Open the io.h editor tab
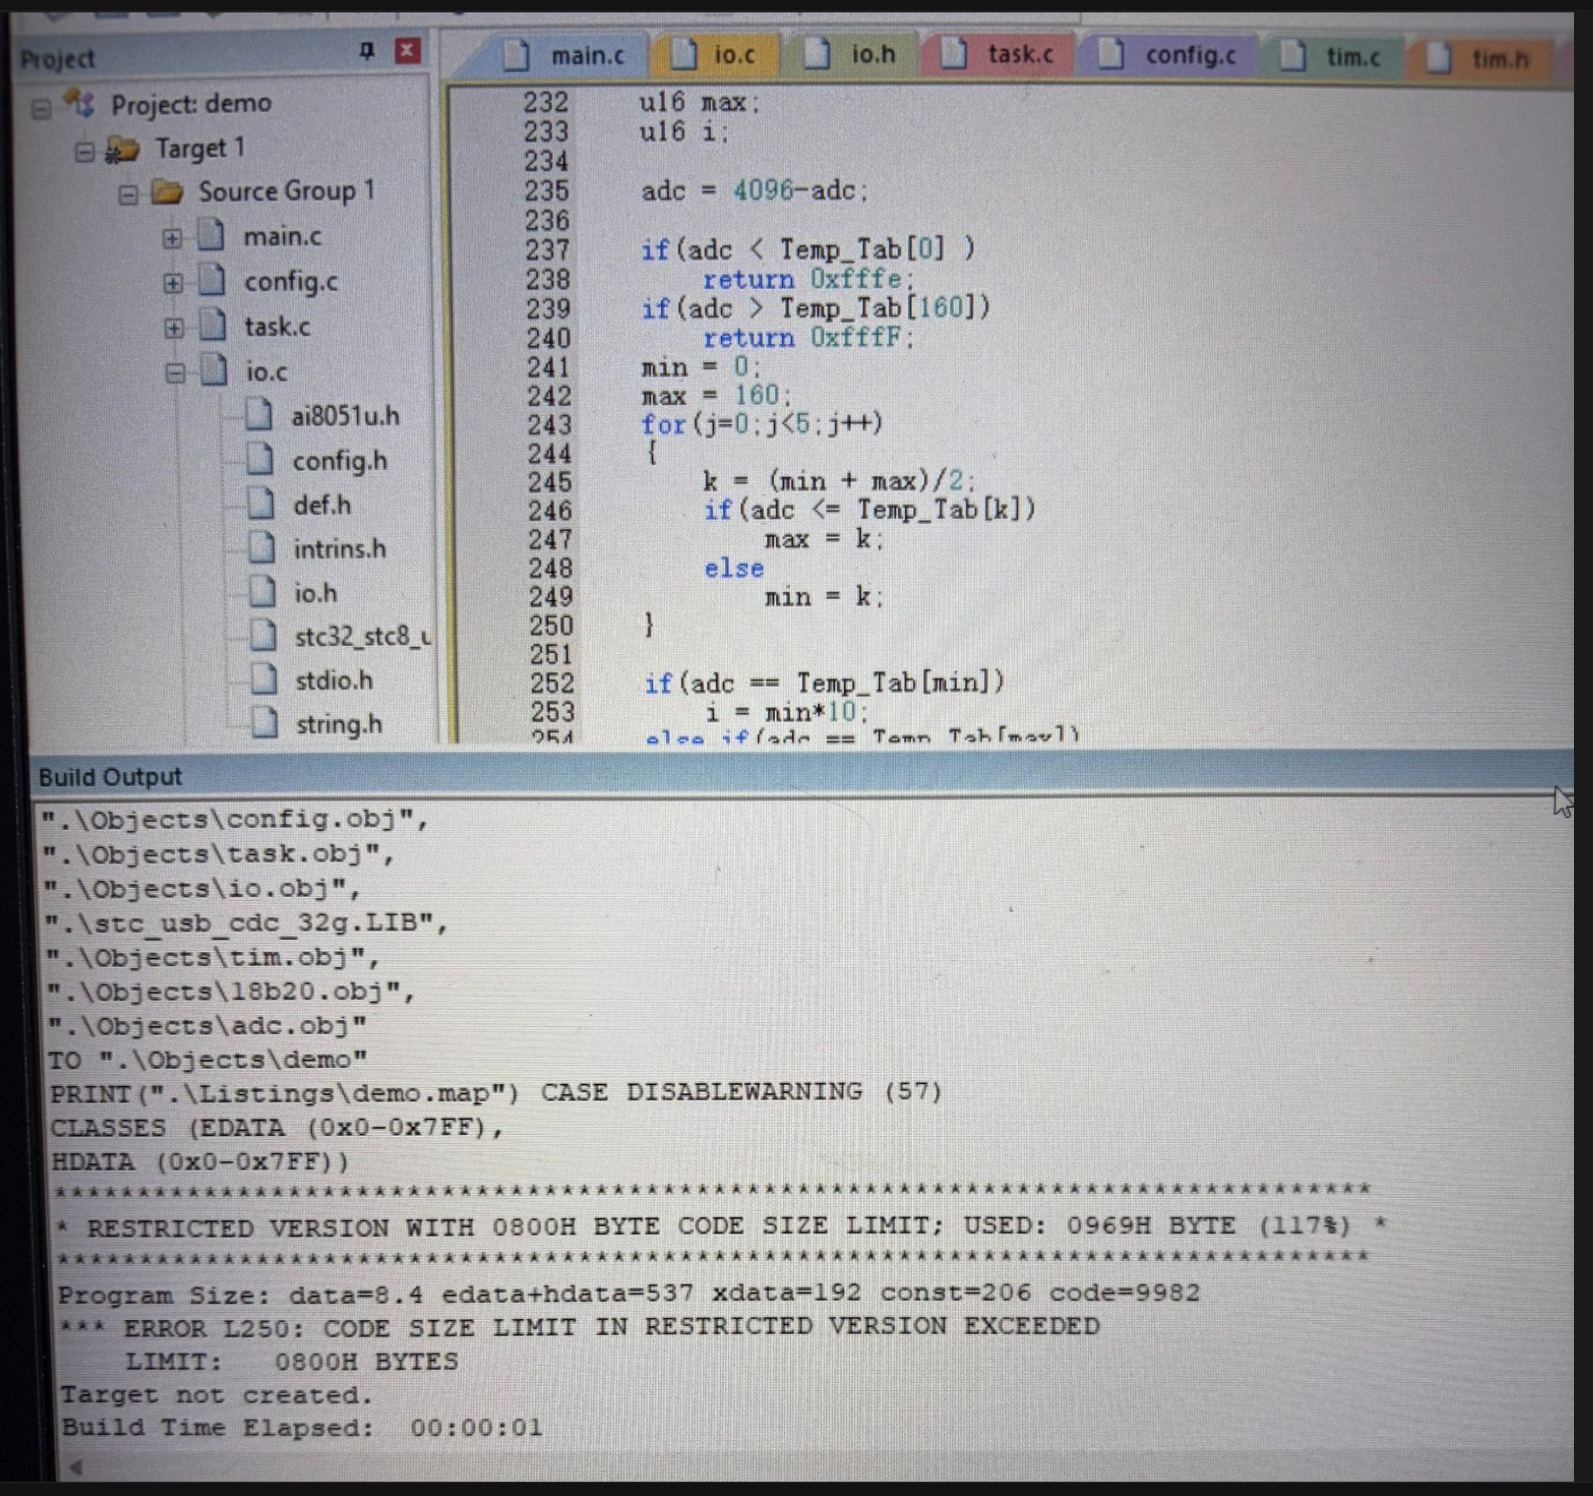The height and width of the screenshot is (1496, 1593). coord(850,54)
